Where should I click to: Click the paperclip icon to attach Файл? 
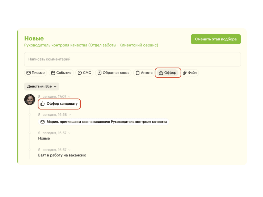tap(185, 73)
